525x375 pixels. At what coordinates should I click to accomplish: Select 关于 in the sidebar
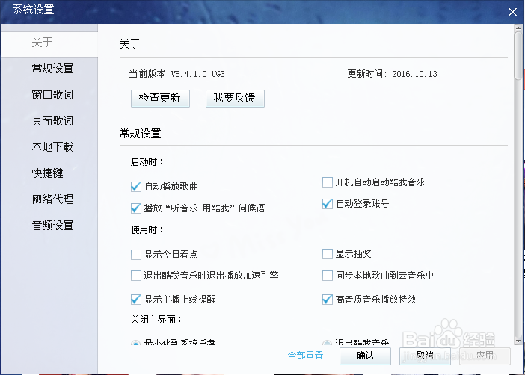coord(49,43)
